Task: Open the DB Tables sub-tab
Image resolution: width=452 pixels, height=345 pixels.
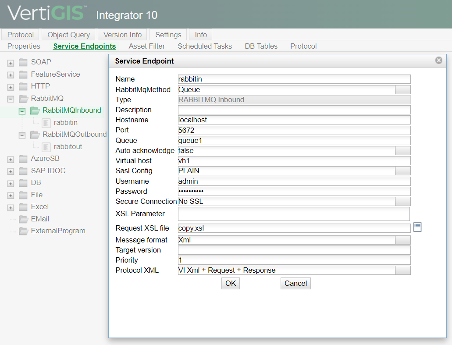Action: point(261,46)
